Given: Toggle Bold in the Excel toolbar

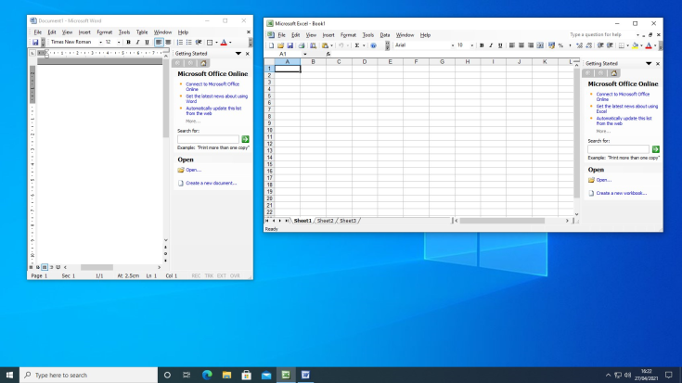Looking at the screenshot, I should [482, 45].
